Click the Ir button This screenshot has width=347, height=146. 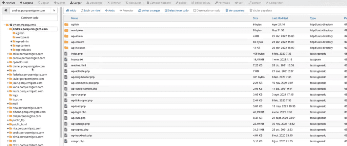54,10
